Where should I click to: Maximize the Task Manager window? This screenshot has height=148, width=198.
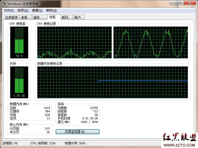(x=180, y=3)
